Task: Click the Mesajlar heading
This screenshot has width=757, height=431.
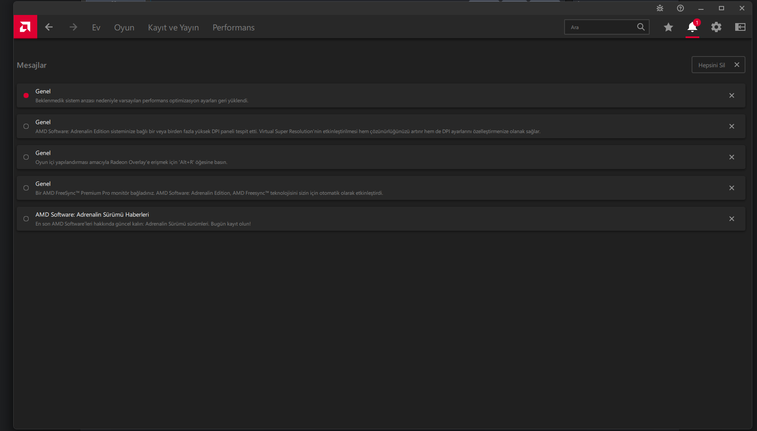Action: tap(32, 65)
